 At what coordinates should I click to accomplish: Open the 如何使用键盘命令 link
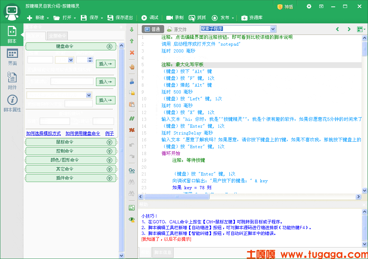[83, 133]
